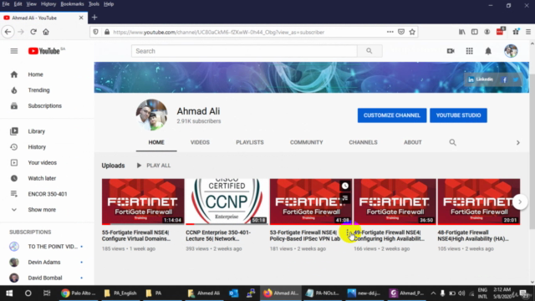Screen dimensions: 535x301
Task: Add the 53-Fortigate video to the queue
Action: [x=345, y=198]
